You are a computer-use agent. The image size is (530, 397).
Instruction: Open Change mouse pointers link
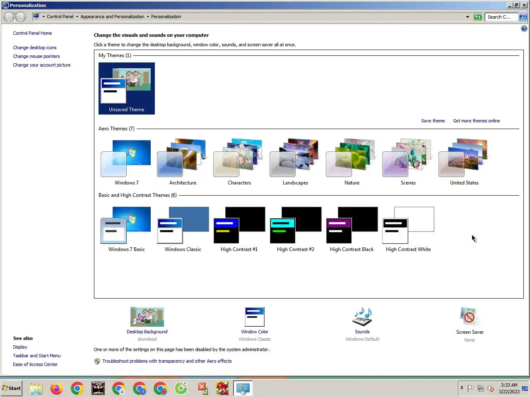(36, 56)
